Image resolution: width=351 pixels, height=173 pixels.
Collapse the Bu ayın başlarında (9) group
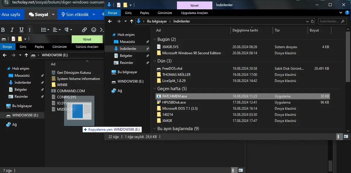pos(154,129)
